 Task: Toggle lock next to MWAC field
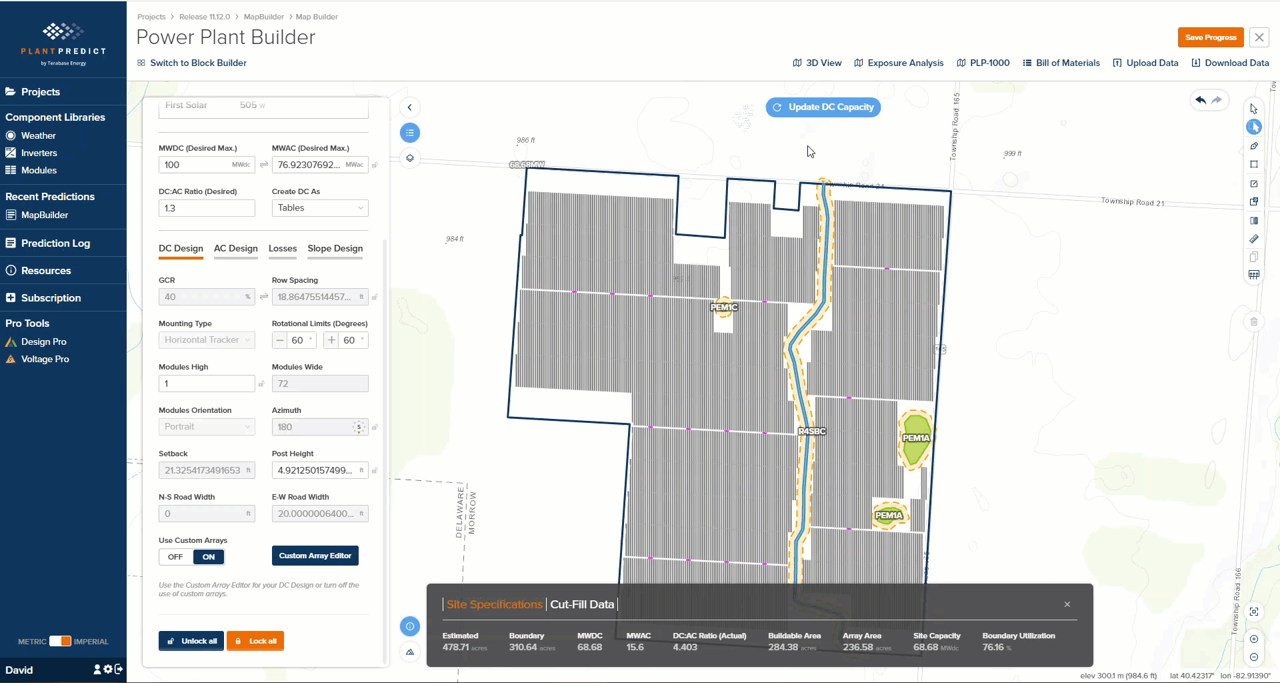point(375,165)
